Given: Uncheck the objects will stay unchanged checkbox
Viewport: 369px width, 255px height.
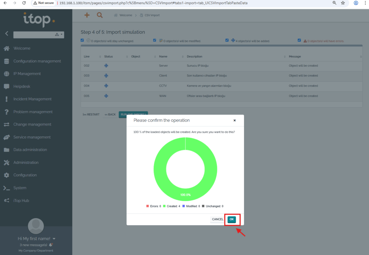Looking at the screenshot, I should pyautogui.click(x=83, y=40).
